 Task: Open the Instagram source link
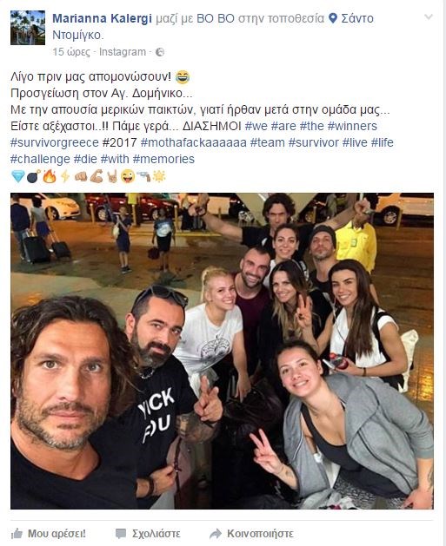click(x=123, y=52)
